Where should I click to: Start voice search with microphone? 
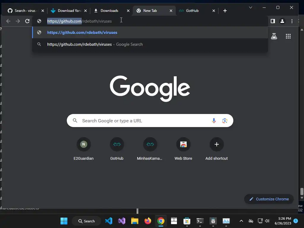(214, 121)
